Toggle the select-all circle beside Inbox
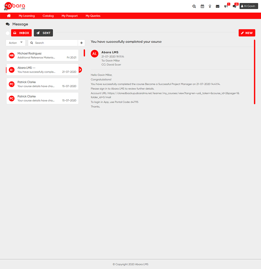The image size is (261, 269). click(8, 33)
